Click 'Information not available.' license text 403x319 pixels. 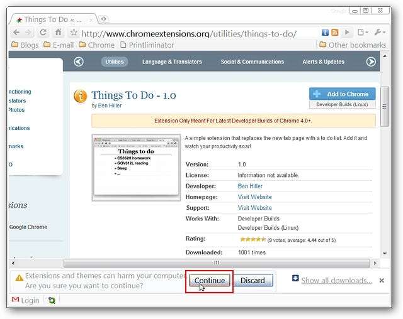(x=268, y=176)
